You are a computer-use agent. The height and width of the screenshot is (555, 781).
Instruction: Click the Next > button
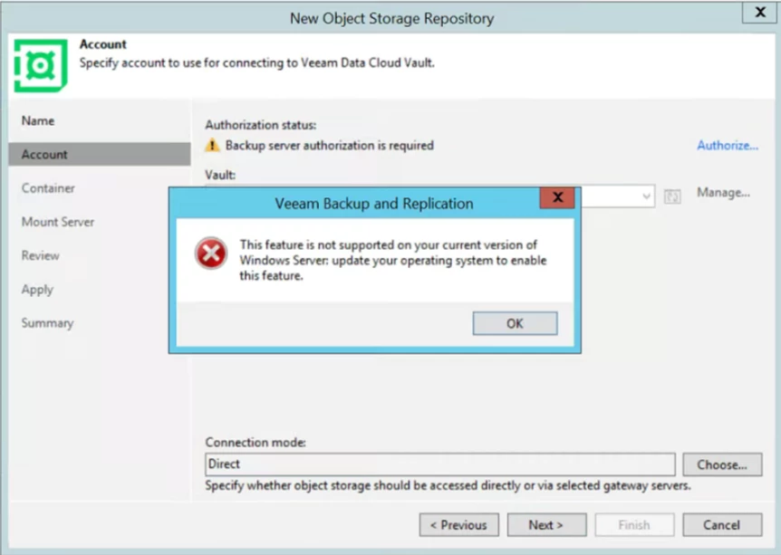tap(546, 524)
